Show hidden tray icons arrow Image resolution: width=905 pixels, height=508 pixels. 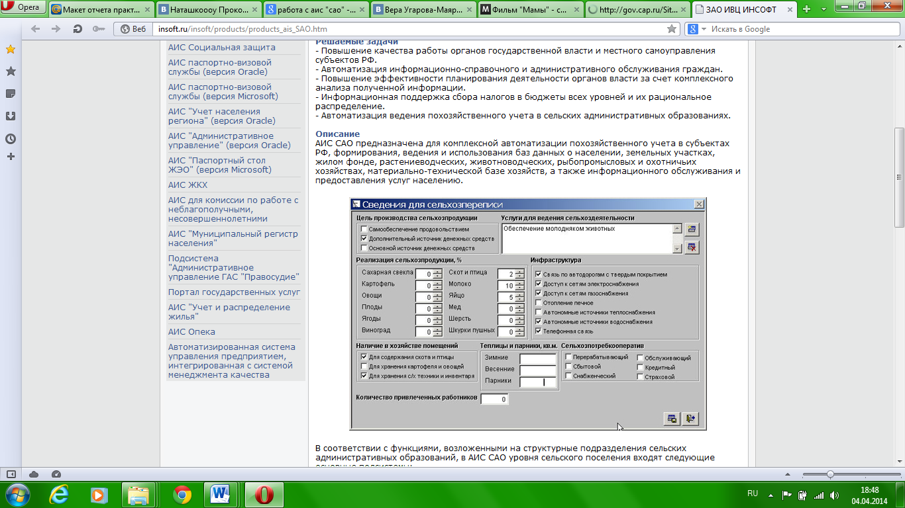(771, 495)
